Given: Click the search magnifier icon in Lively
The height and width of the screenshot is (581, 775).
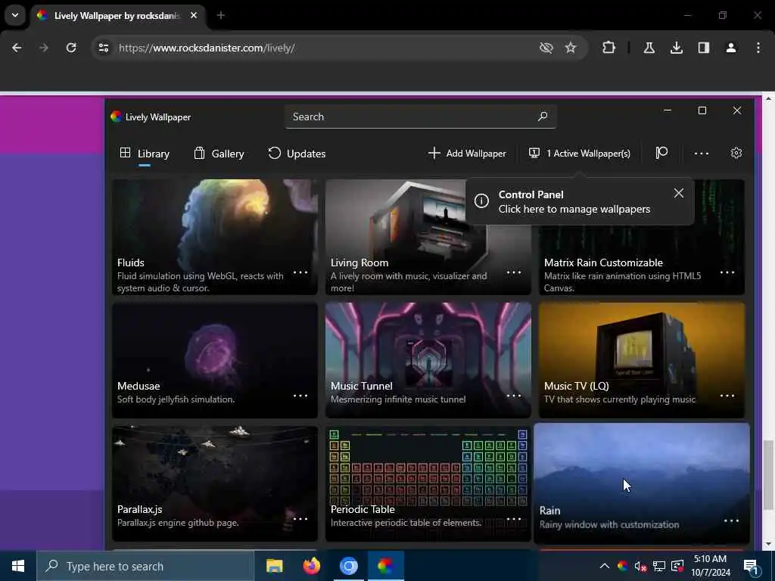Looking at the screenshot, I should (542, 117).
